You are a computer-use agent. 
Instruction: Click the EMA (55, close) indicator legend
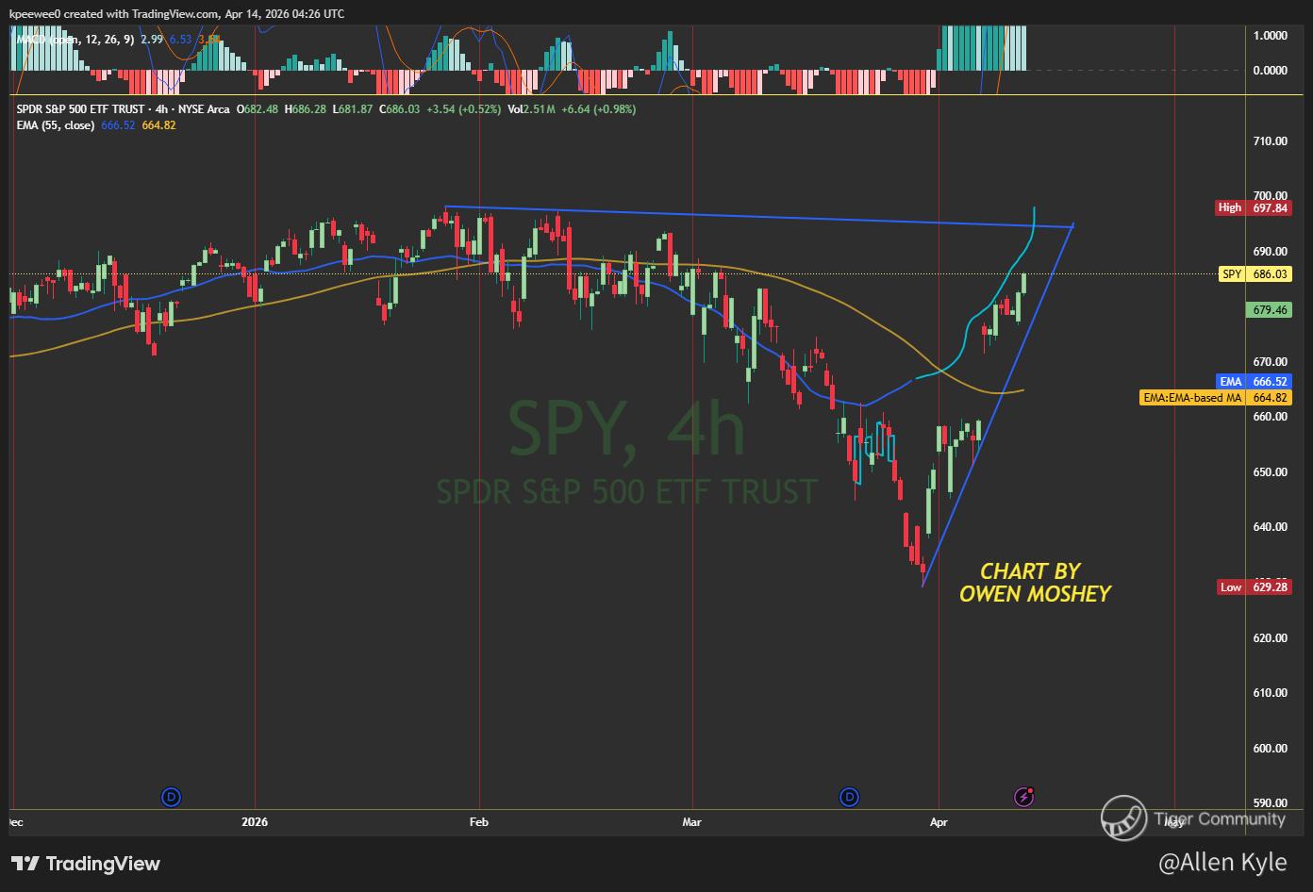point(55,125)
